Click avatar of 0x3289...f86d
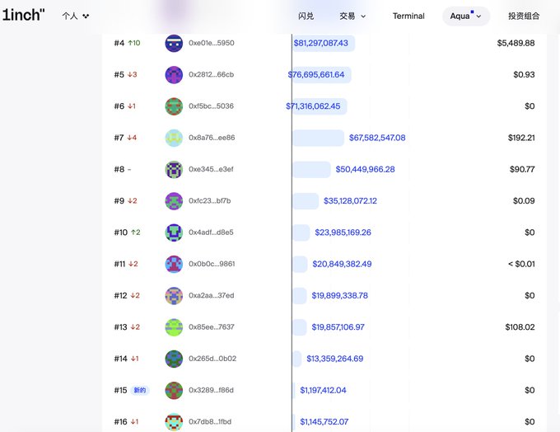 tap(174, 390)
